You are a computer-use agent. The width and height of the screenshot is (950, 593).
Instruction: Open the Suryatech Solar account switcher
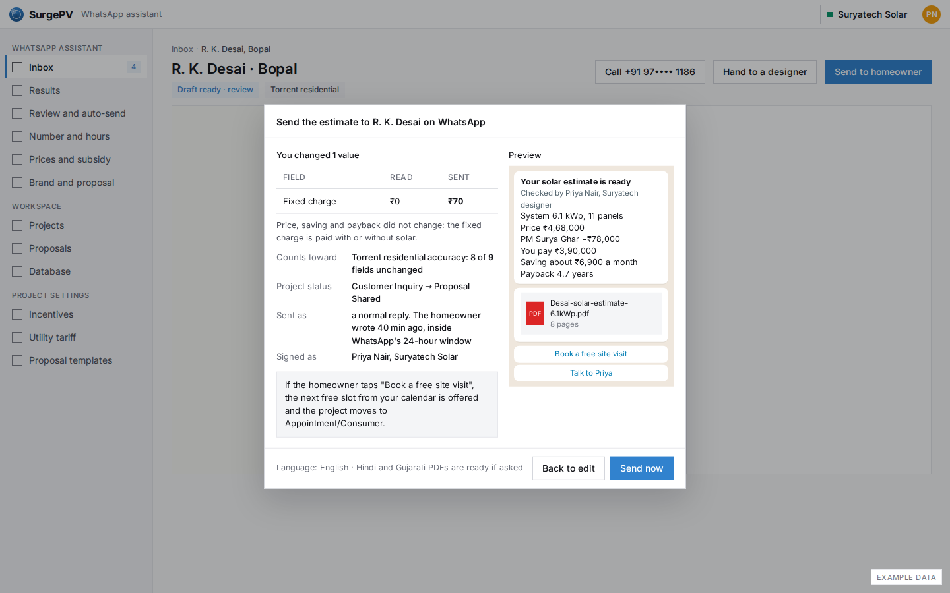[x=867, y=14]
